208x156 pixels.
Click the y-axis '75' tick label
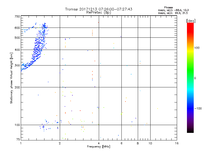pos(18,139)
